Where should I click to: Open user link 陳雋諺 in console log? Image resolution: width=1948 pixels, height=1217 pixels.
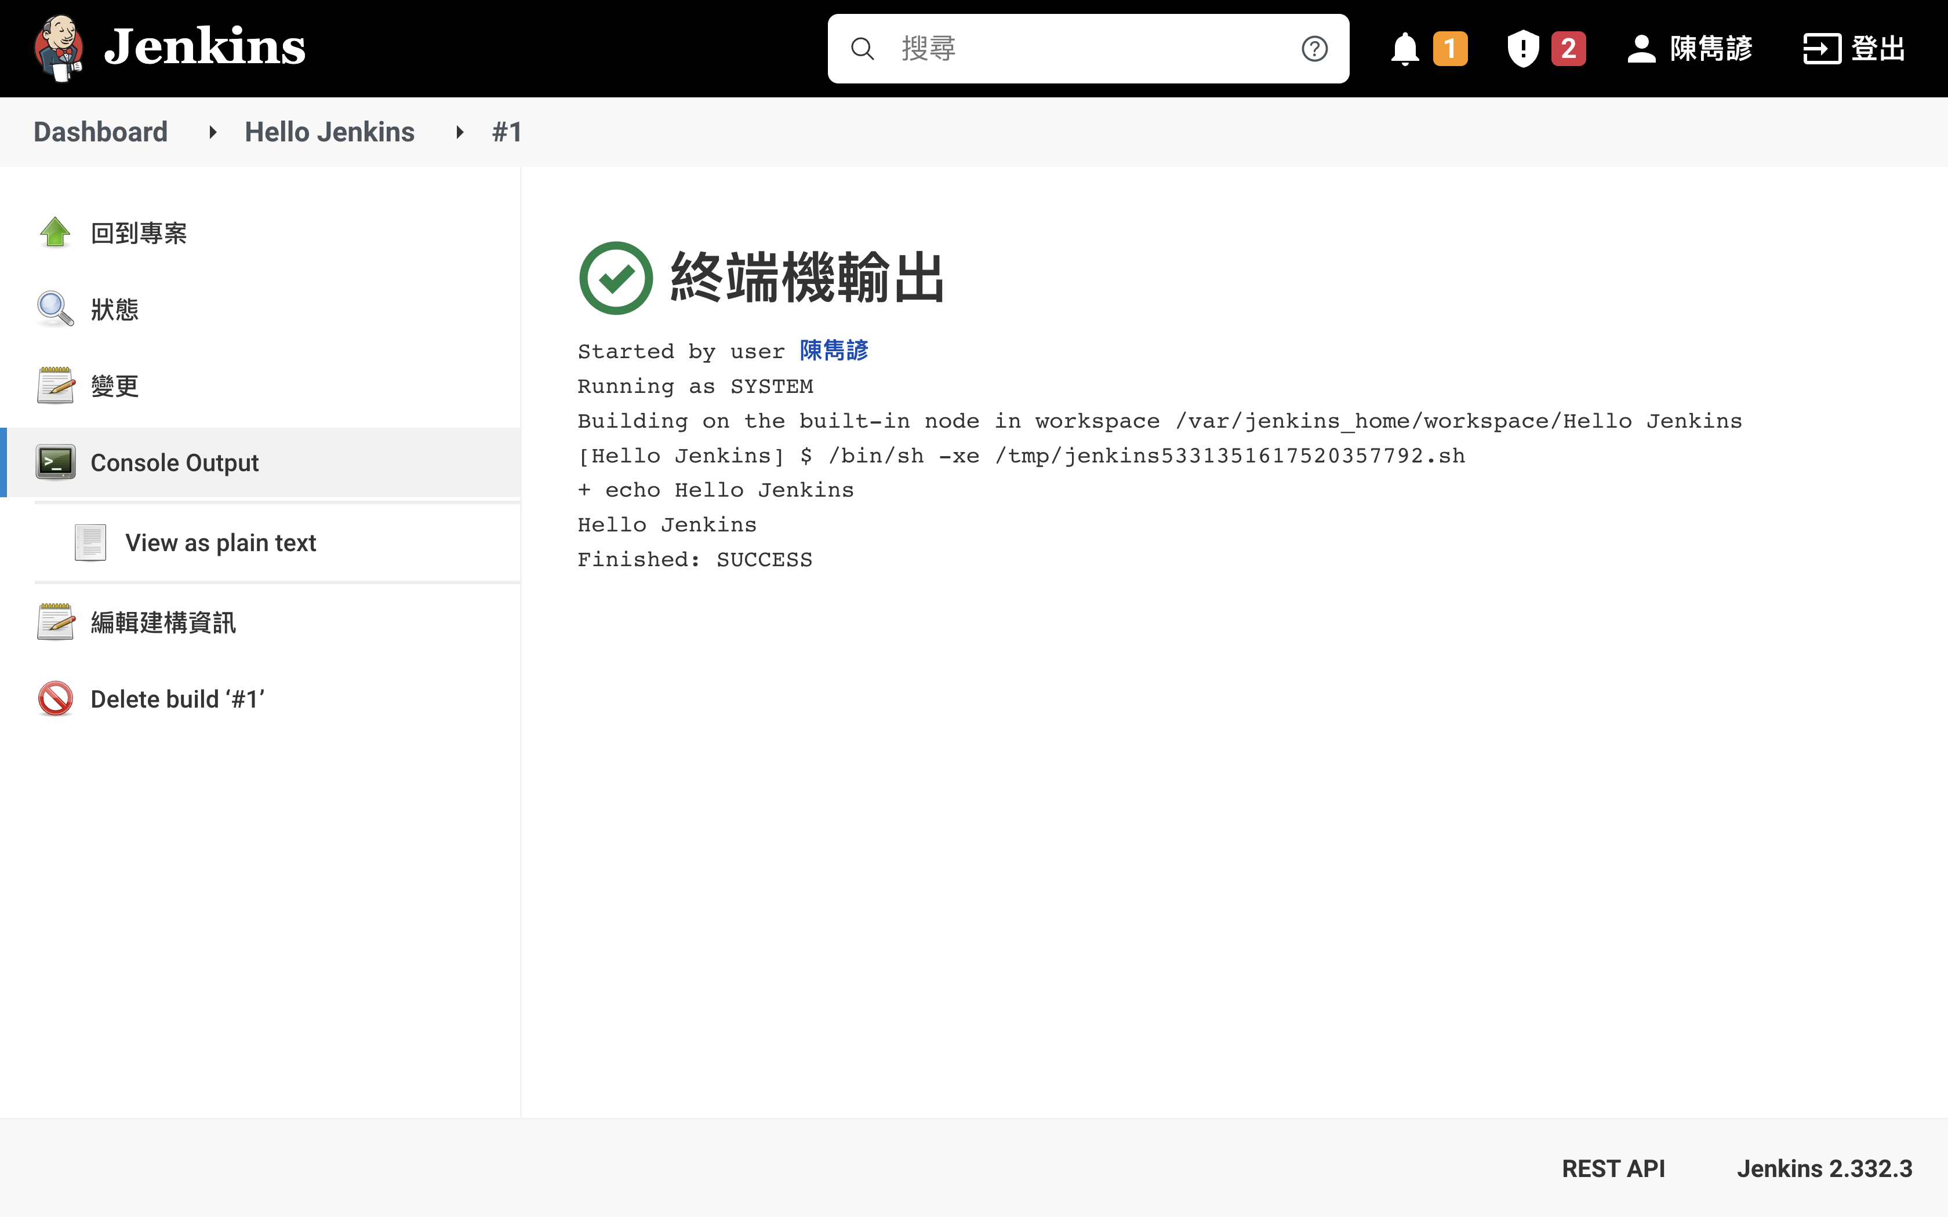coord(834,351)
